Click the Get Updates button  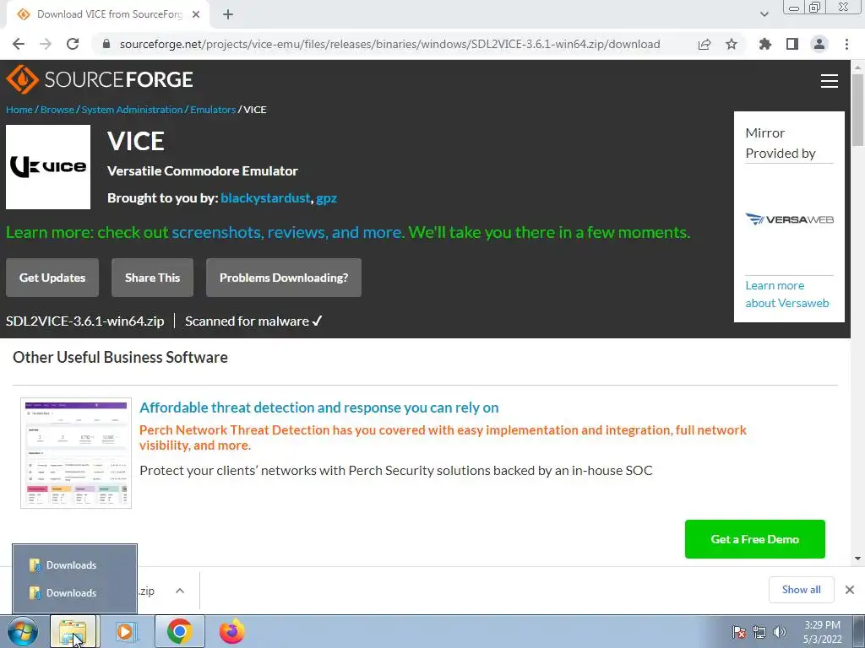(x=52, y=278)
